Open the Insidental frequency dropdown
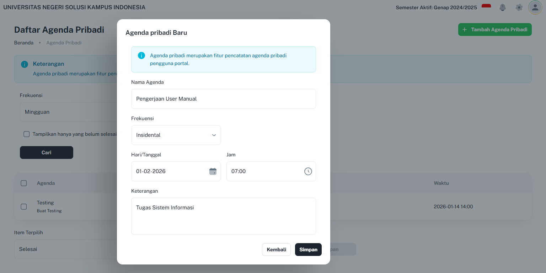This screenshot has width=546, height=273. click(176, 135)
